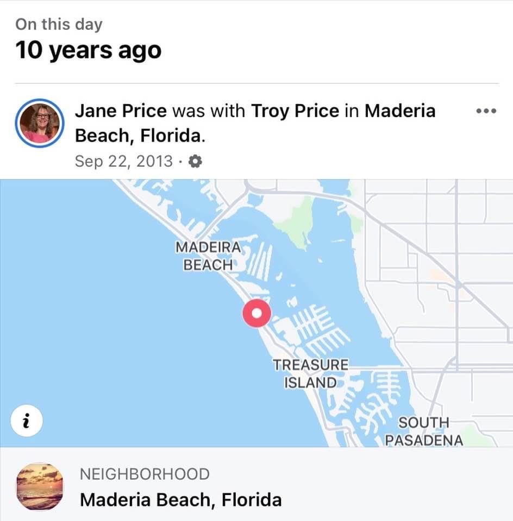Click the privacy gear icon beside the date
The image size is (513, 521).
pyautogui.click(x=195, y=161)
